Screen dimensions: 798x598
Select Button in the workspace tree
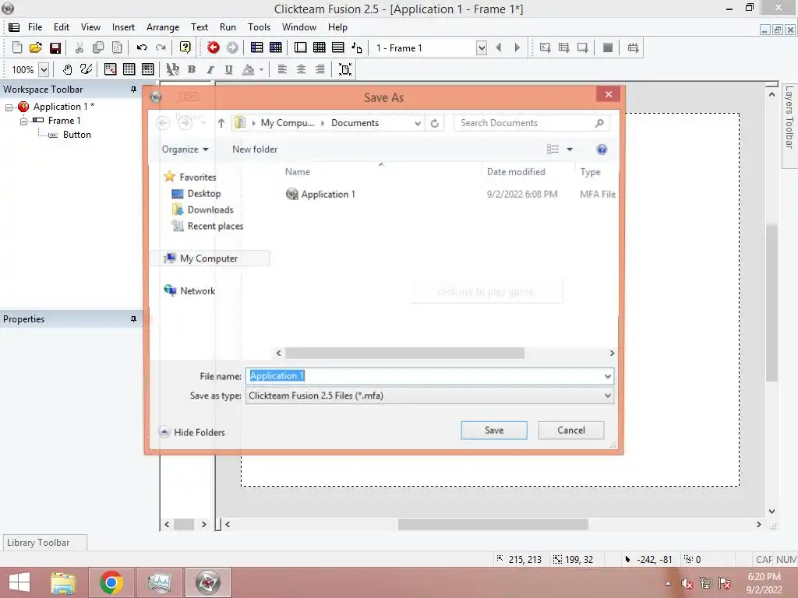(x=77, y=135)
